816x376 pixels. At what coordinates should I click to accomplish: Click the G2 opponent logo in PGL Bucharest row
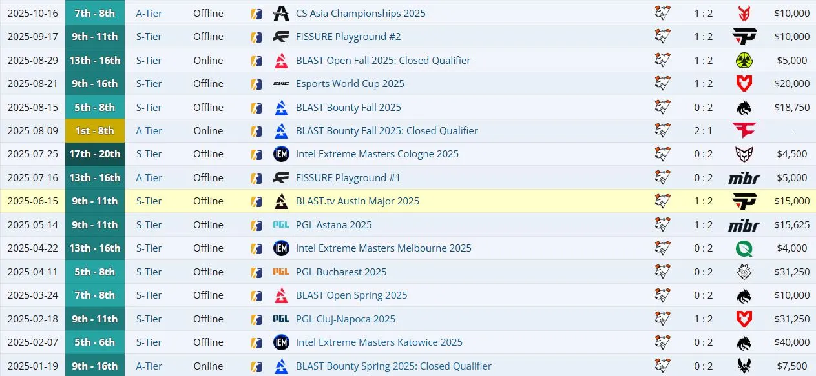click(x=745, y=272)
